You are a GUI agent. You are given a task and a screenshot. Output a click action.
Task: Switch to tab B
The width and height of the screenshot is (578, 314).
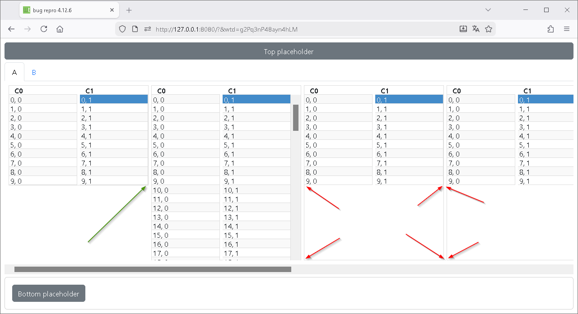[34, 72]
